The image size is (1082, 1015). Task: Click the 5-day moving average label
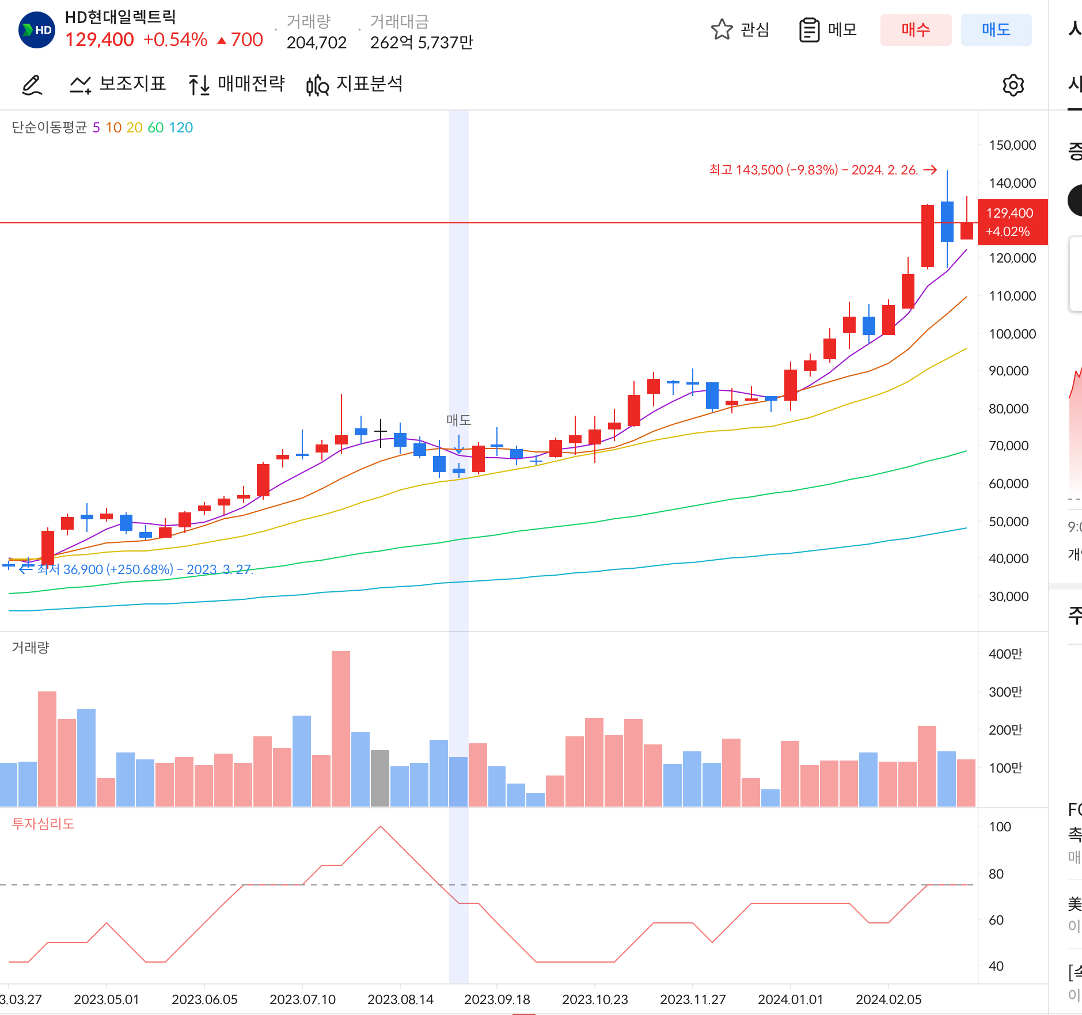96,127
